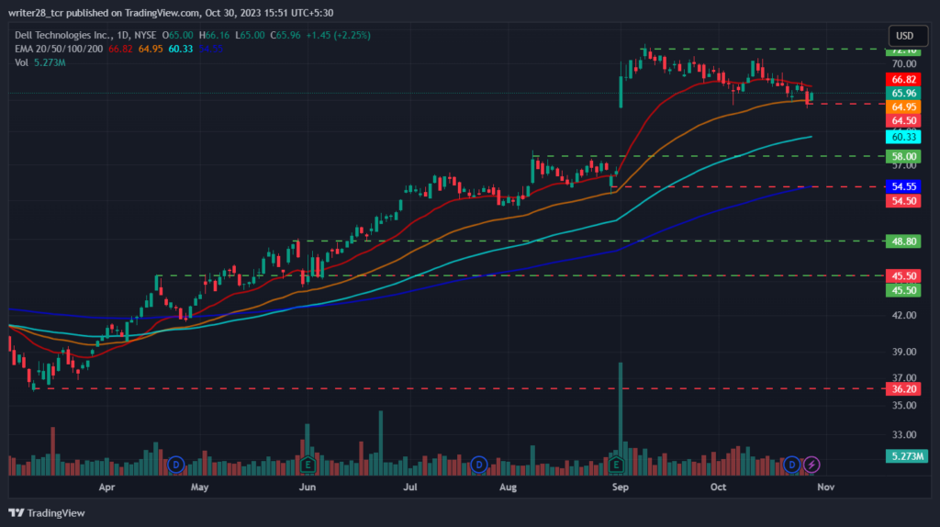Click the 42.00 price scale value
This screenshot has height=527, width=940.
904,315
